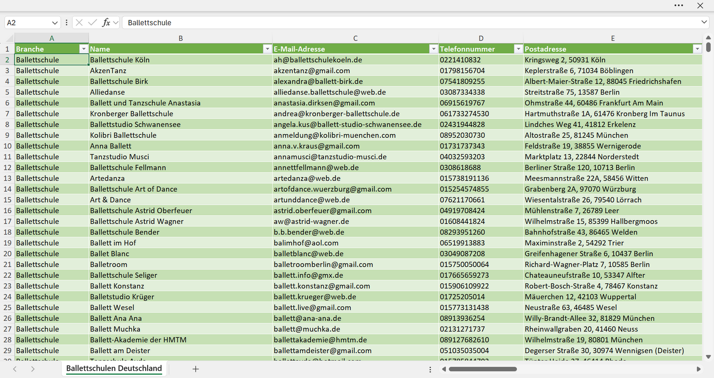
Task: Close the window with the X button
Action: click(x=700, y=5)
